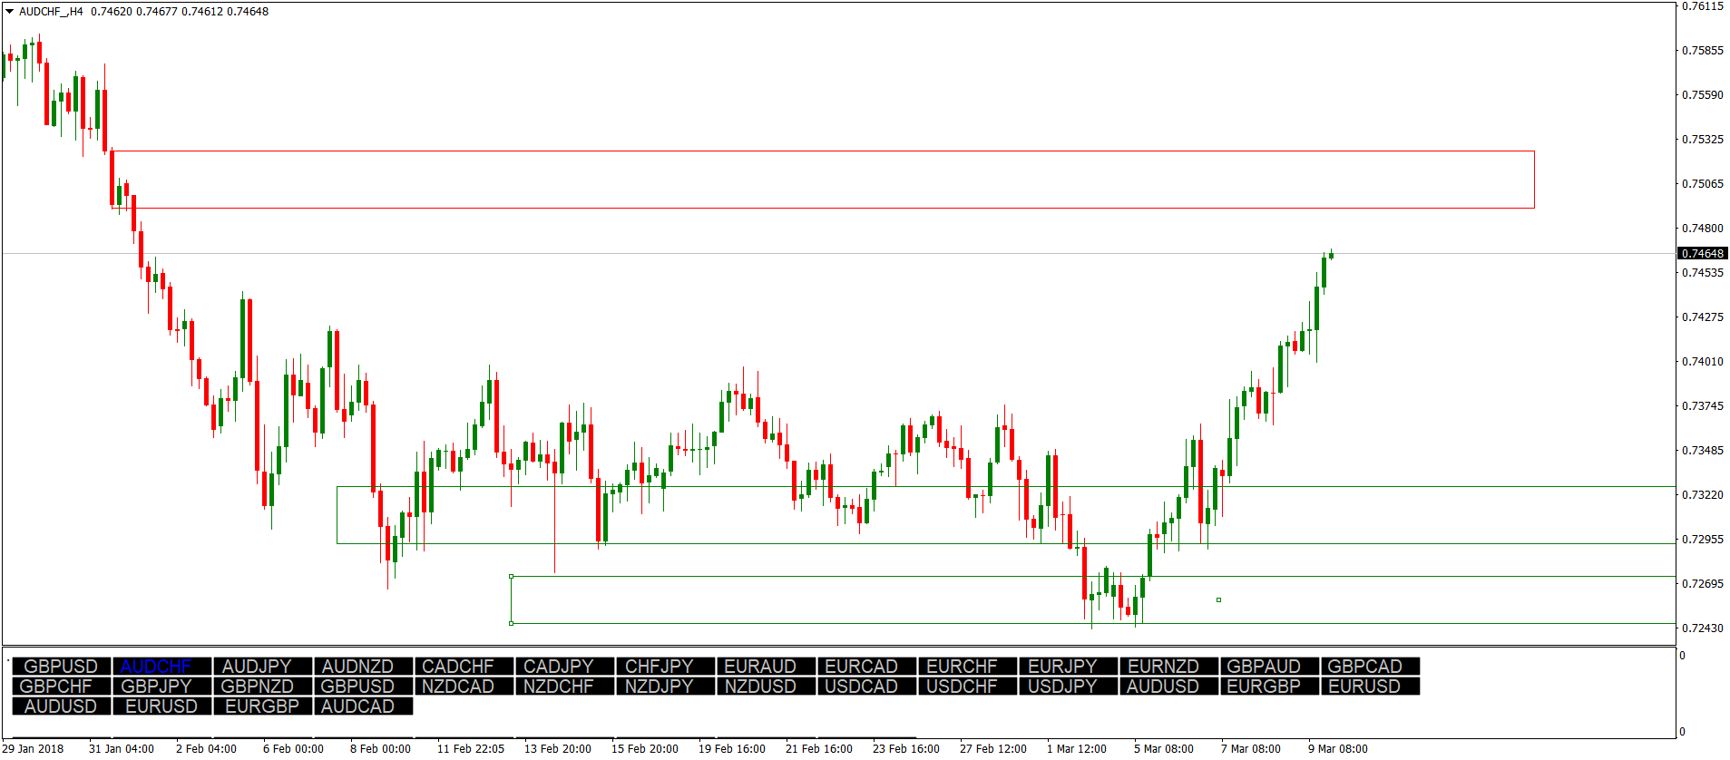Click the 9 Mar 08:00 time label
This screenshot has width=1730, height=760.
click(x=1337, y=748)
